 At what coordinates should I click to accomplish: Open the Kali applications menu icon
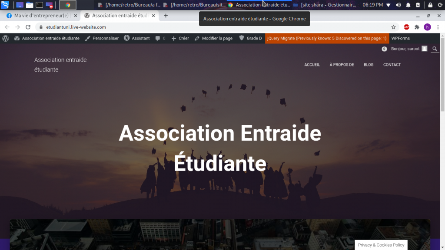click(5, 5)
